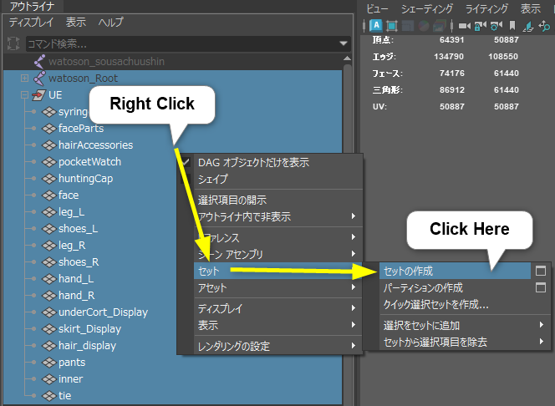Click the 2D Pan/Zoom icon
This screenshot has height=406, width=555.
tap(544, 26)
